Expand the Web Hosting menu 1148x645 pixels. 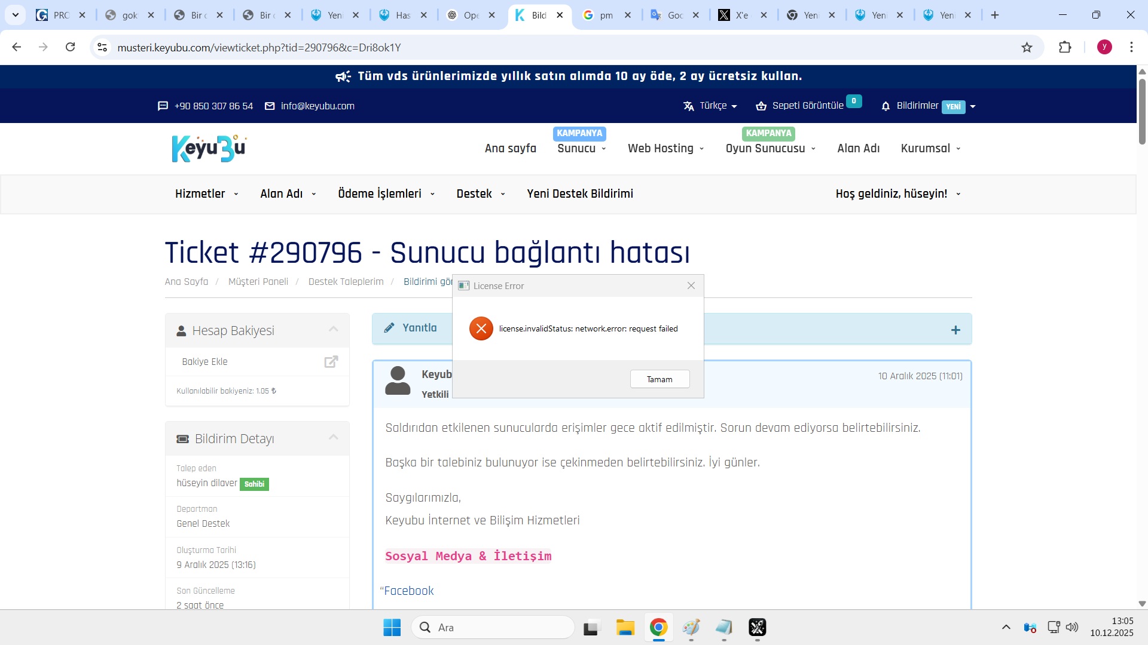click(x=666, y=148)
